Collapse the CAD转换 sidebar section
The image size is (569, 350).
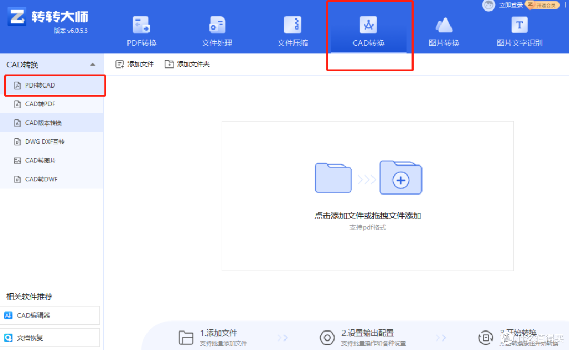point(93,65)
